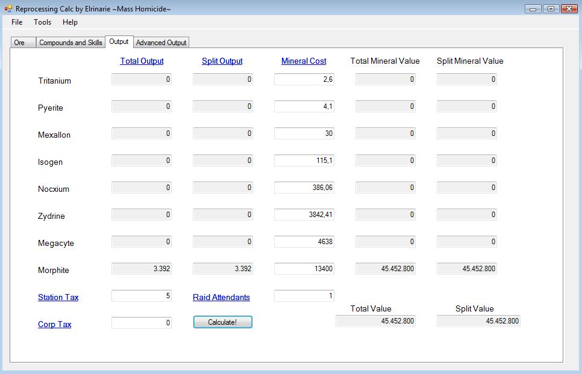The width and height of the screenshot is (582, 374).
Task: Click the Total Mineral Value column header
Action: coord(385,61)
